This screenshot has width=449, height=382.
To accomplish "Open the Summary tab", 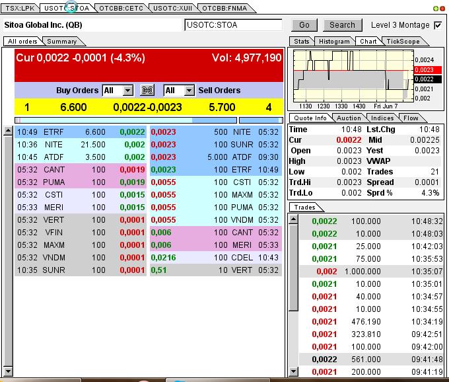I will 62,41.
